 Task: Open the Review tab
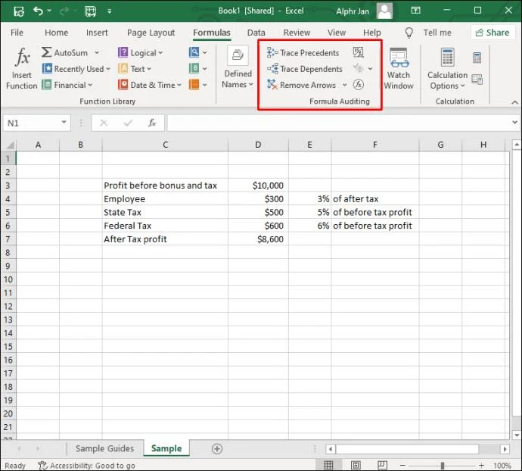coord(297,33)
